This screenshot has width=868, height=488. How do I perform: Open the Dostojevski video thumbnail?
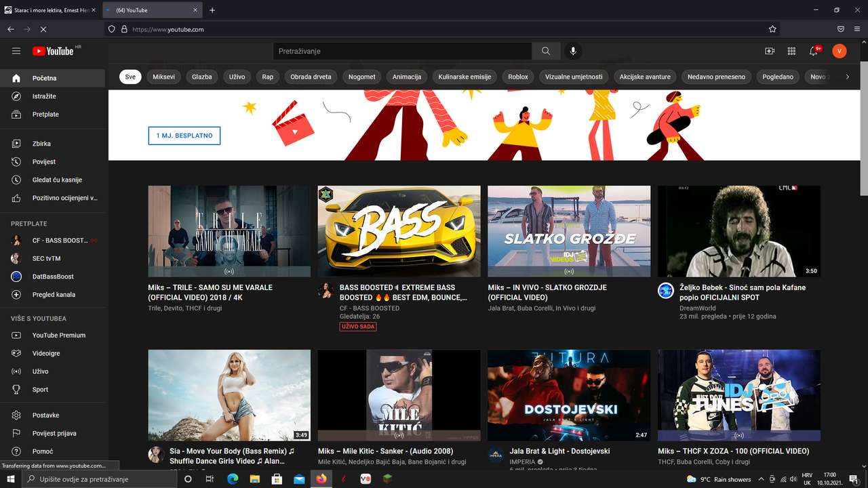[x=569, y=395]
